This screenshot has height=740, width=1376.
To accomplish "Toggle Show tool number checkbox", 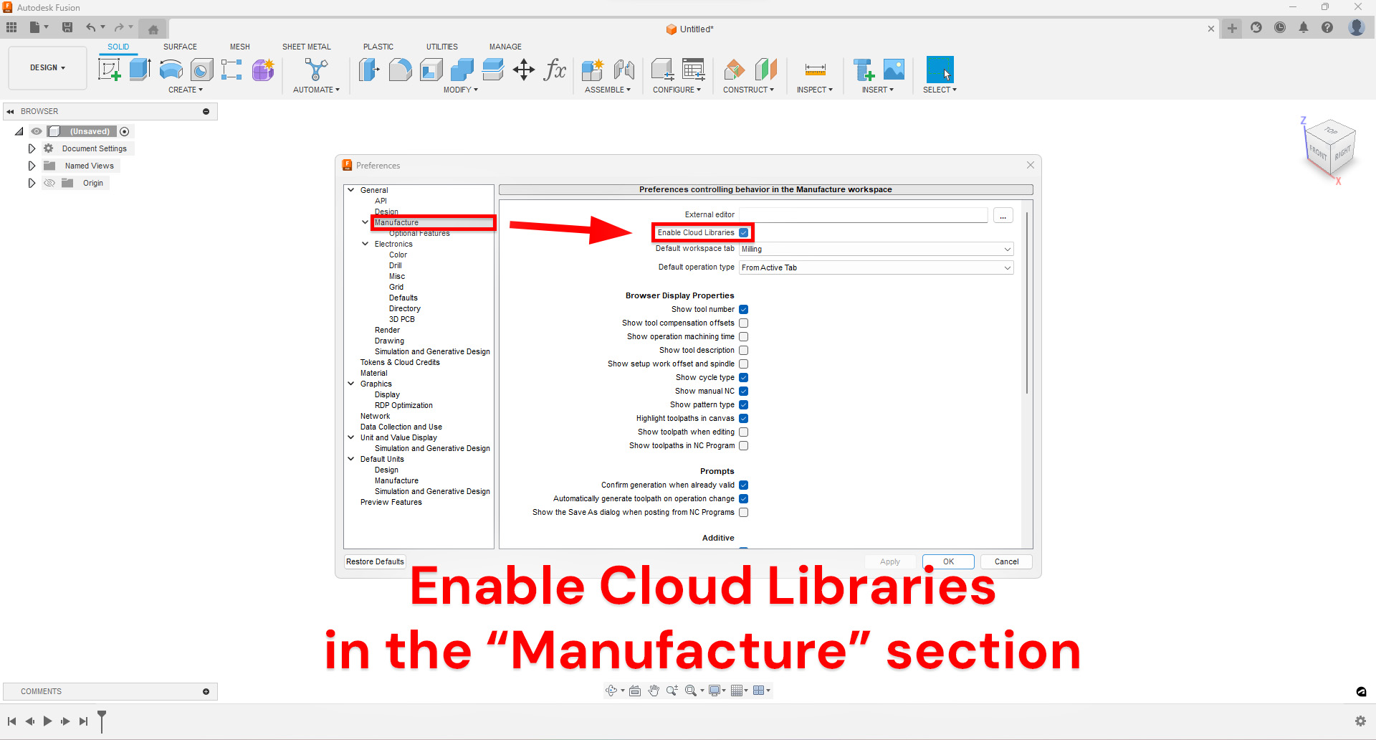I will coord(744,309).
